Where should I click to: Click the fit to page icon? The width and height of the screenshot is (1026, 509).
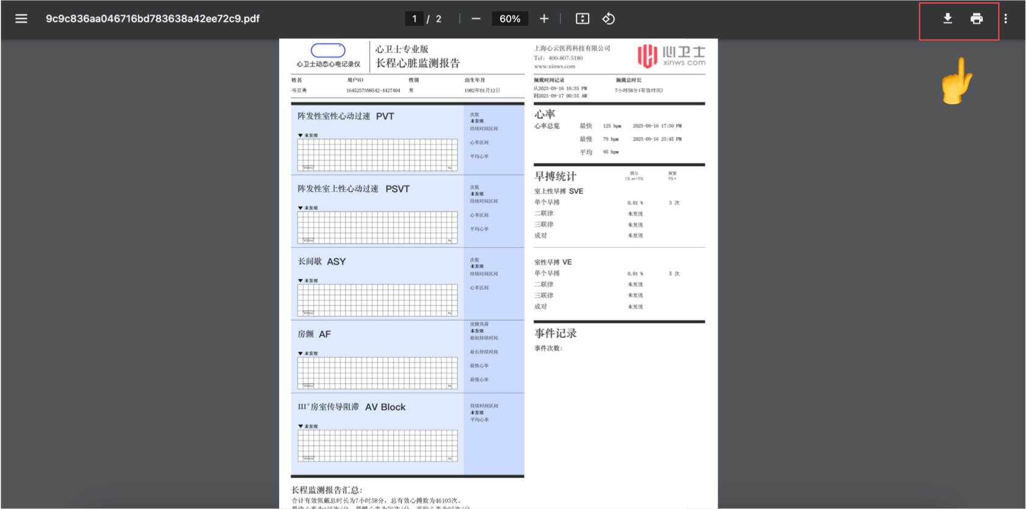click(582, 19)
